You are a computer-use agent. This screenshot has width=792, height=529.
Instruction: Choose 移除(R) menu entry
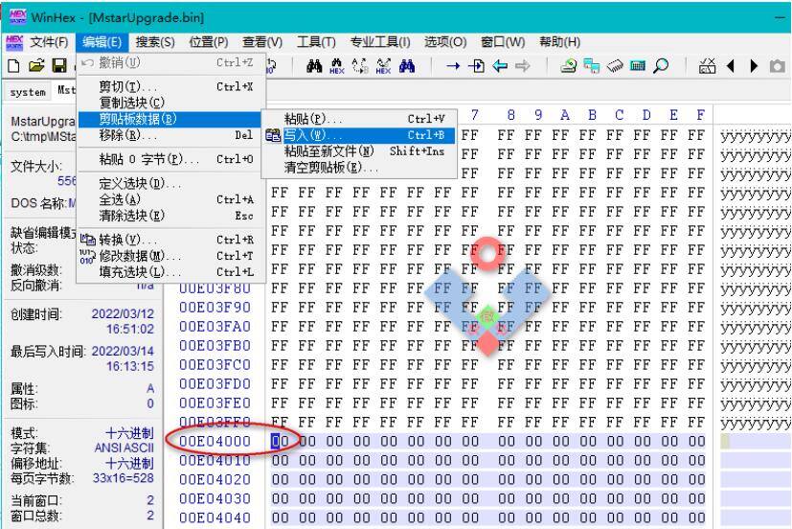coord(170,135)
